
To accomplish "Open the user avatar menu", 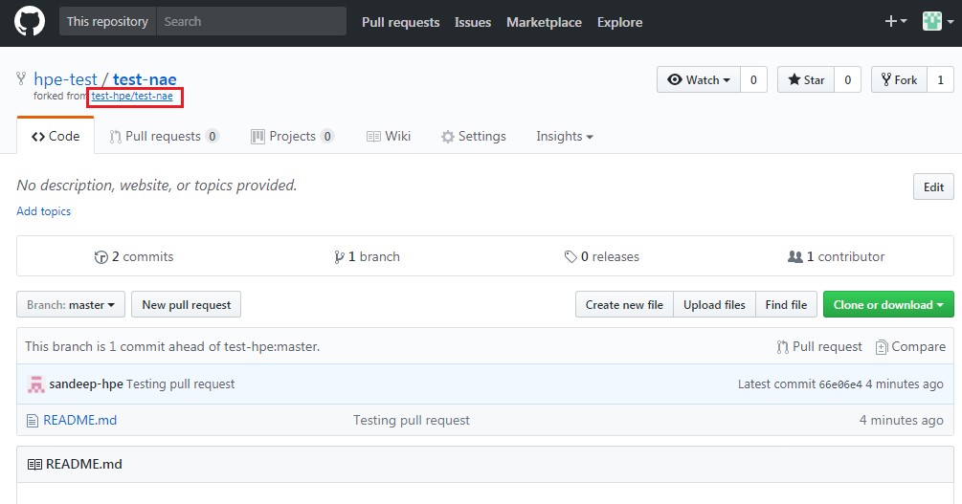I will 938,21.
